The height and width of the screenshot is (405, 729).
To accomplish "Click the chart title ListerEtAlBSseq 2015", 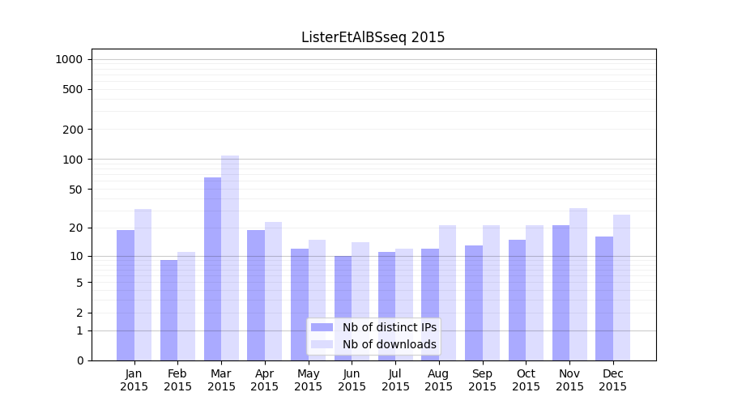I will (373, 37).
